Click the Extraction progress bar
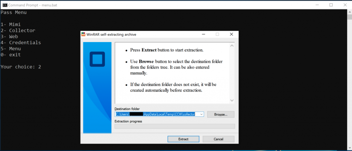Viewport: 352px width, 151px height. (174, 126)
